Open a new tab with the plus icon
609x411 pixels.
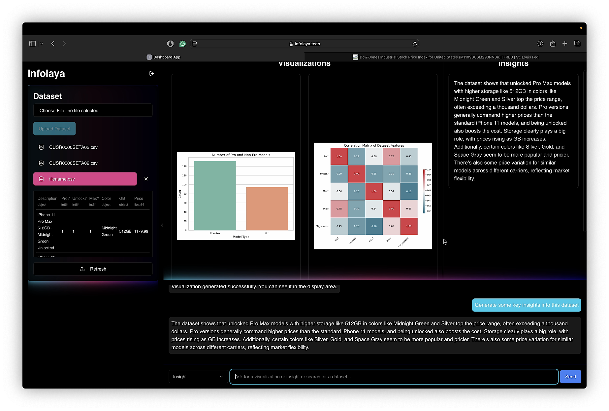(x=565, y=43)
